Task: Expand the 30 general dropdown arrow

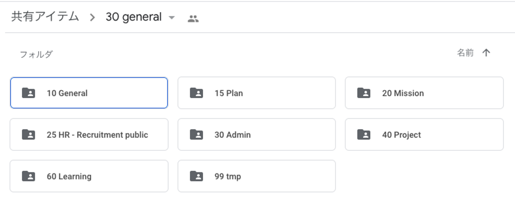Action: (172, 17)
